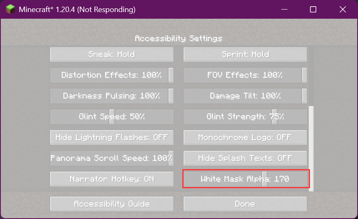This screenshot has width=358, height=219.
Task: Toggle the Sneak: Hold setting
Action: click(x=111, y=54)
